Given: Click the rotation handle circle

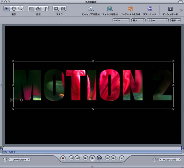Looking at the screenshot, I should (x=21, y=100).
